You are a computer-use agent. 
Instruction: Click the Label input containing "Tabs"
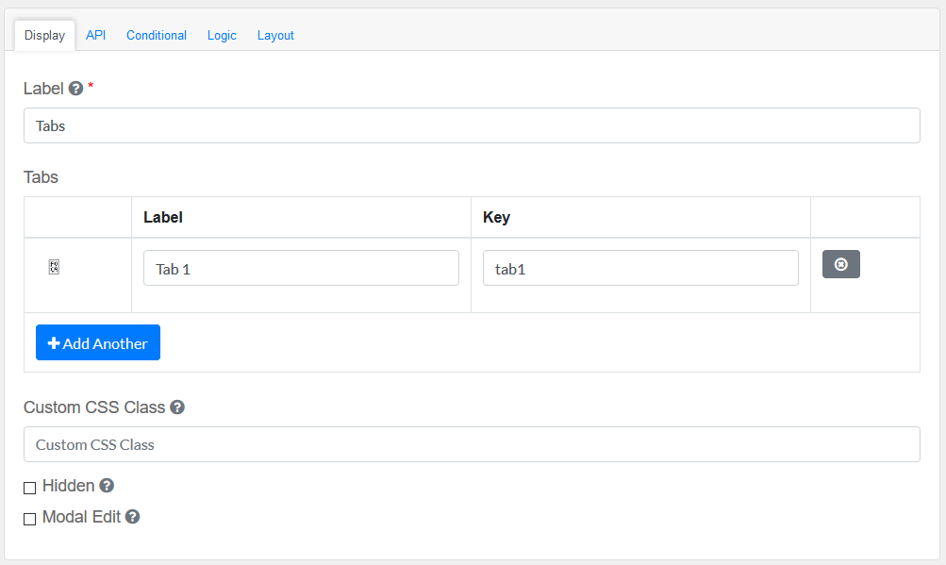pos(472,125)
